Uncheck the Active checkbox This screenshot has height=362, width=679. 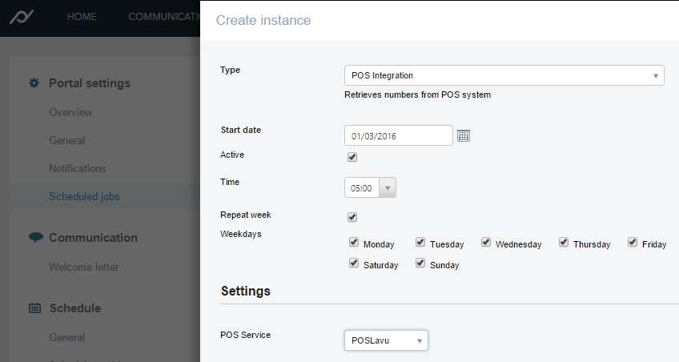pyautogui.click(x=352, y=157)
